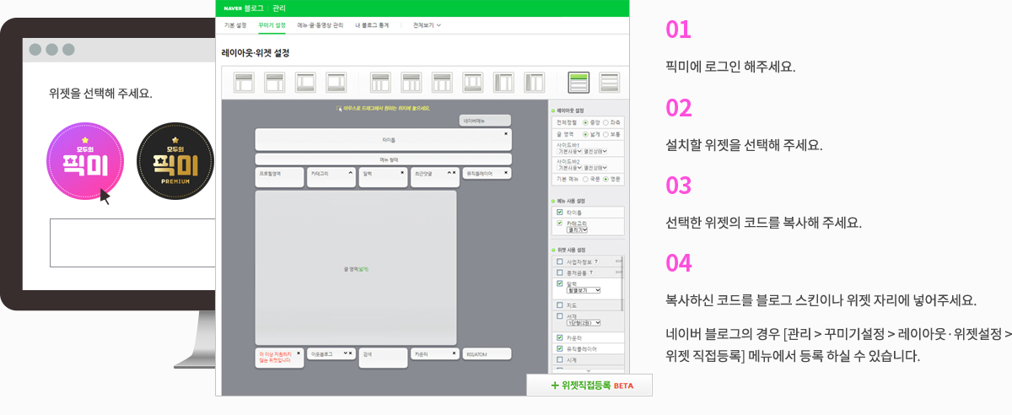Click the 메뉴 형태 layout bar
Screen dimensions: 1012x415
384,159
